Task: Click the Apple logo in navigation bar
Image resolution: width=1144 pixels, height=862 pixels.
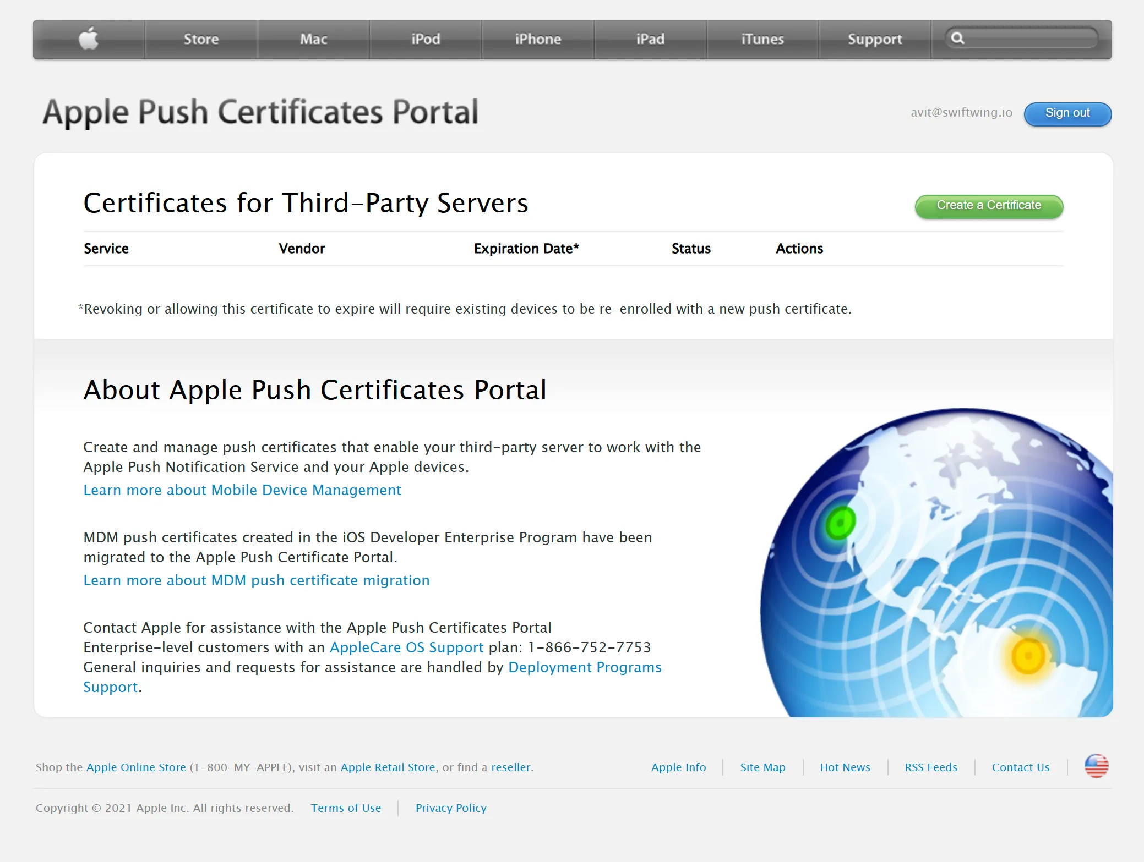Action: pyautogui.click(x=89, y=39)
